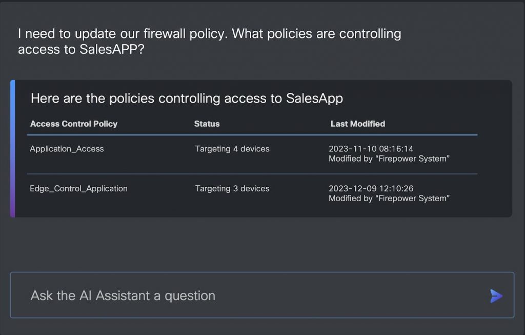Select the user question about SalesAPP
The image size is (525, 335).
pyautogui.click(x=209, y=41)
